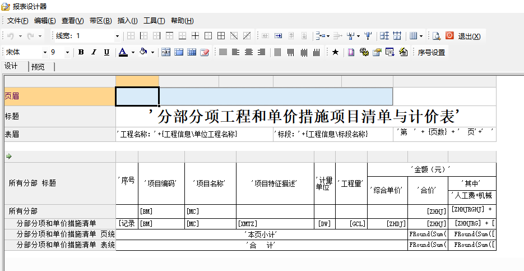Image resolution: width=524 pixels, height=271 pixels.
Task: Open the 带区(B) menu
Action: [x=100, y=21]
